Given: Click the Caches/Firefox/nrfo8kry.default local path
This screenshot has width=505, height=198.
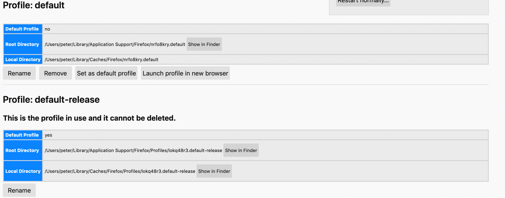Looking at the screenshot, I should click(102, 60).
